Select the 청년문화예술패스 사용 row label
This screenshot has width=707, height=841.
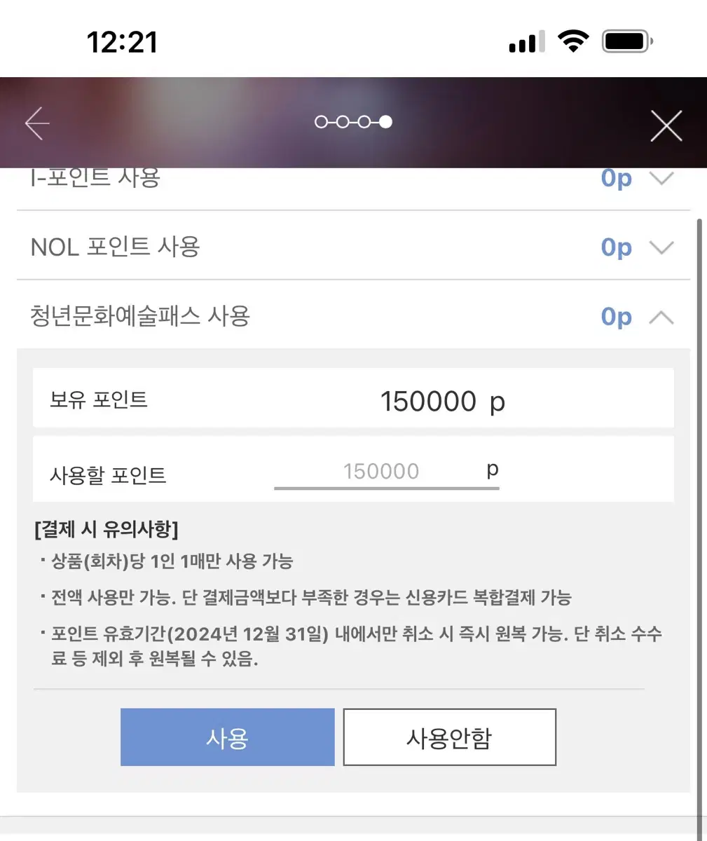tap(140, 316)
